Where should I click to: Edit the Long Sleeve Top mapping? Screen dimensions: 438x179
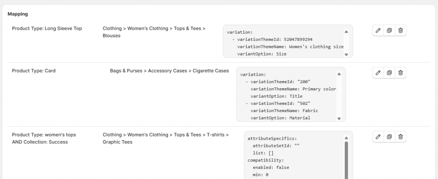point(378,31)
